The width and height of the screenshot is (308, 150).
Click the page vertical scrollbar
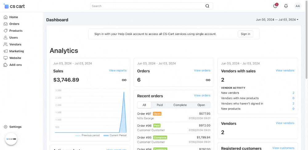coord(306,46)
